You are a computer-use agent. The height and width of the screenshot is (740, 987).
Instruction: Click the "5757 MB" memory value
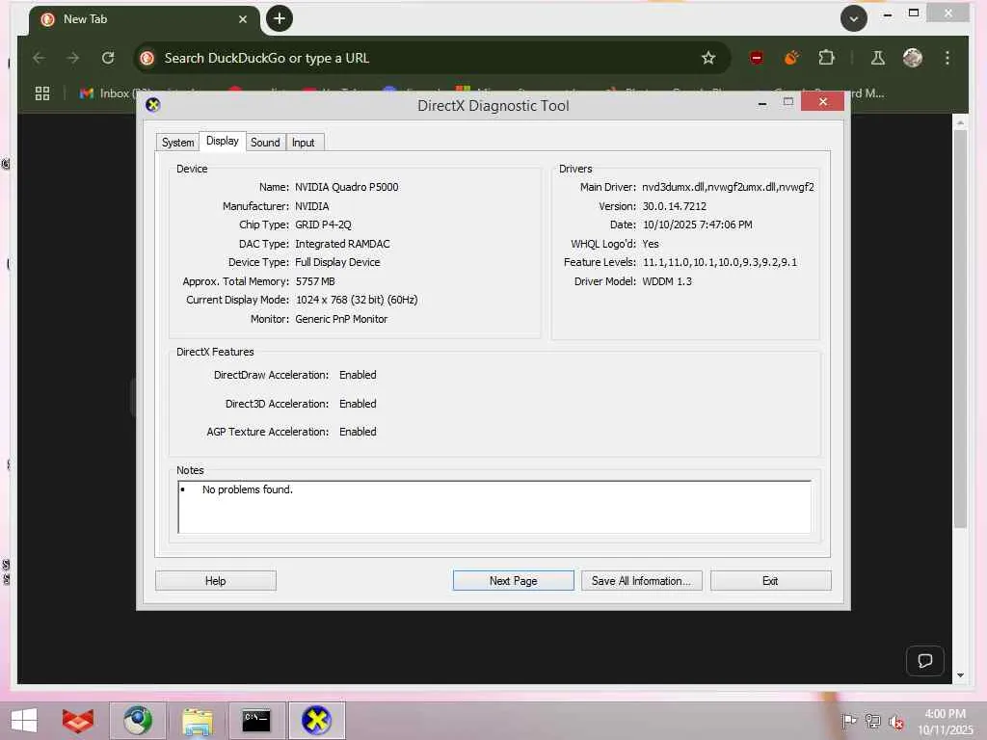315,281
